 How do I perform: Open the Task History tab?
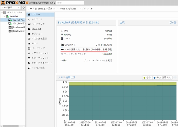(40, 39)
